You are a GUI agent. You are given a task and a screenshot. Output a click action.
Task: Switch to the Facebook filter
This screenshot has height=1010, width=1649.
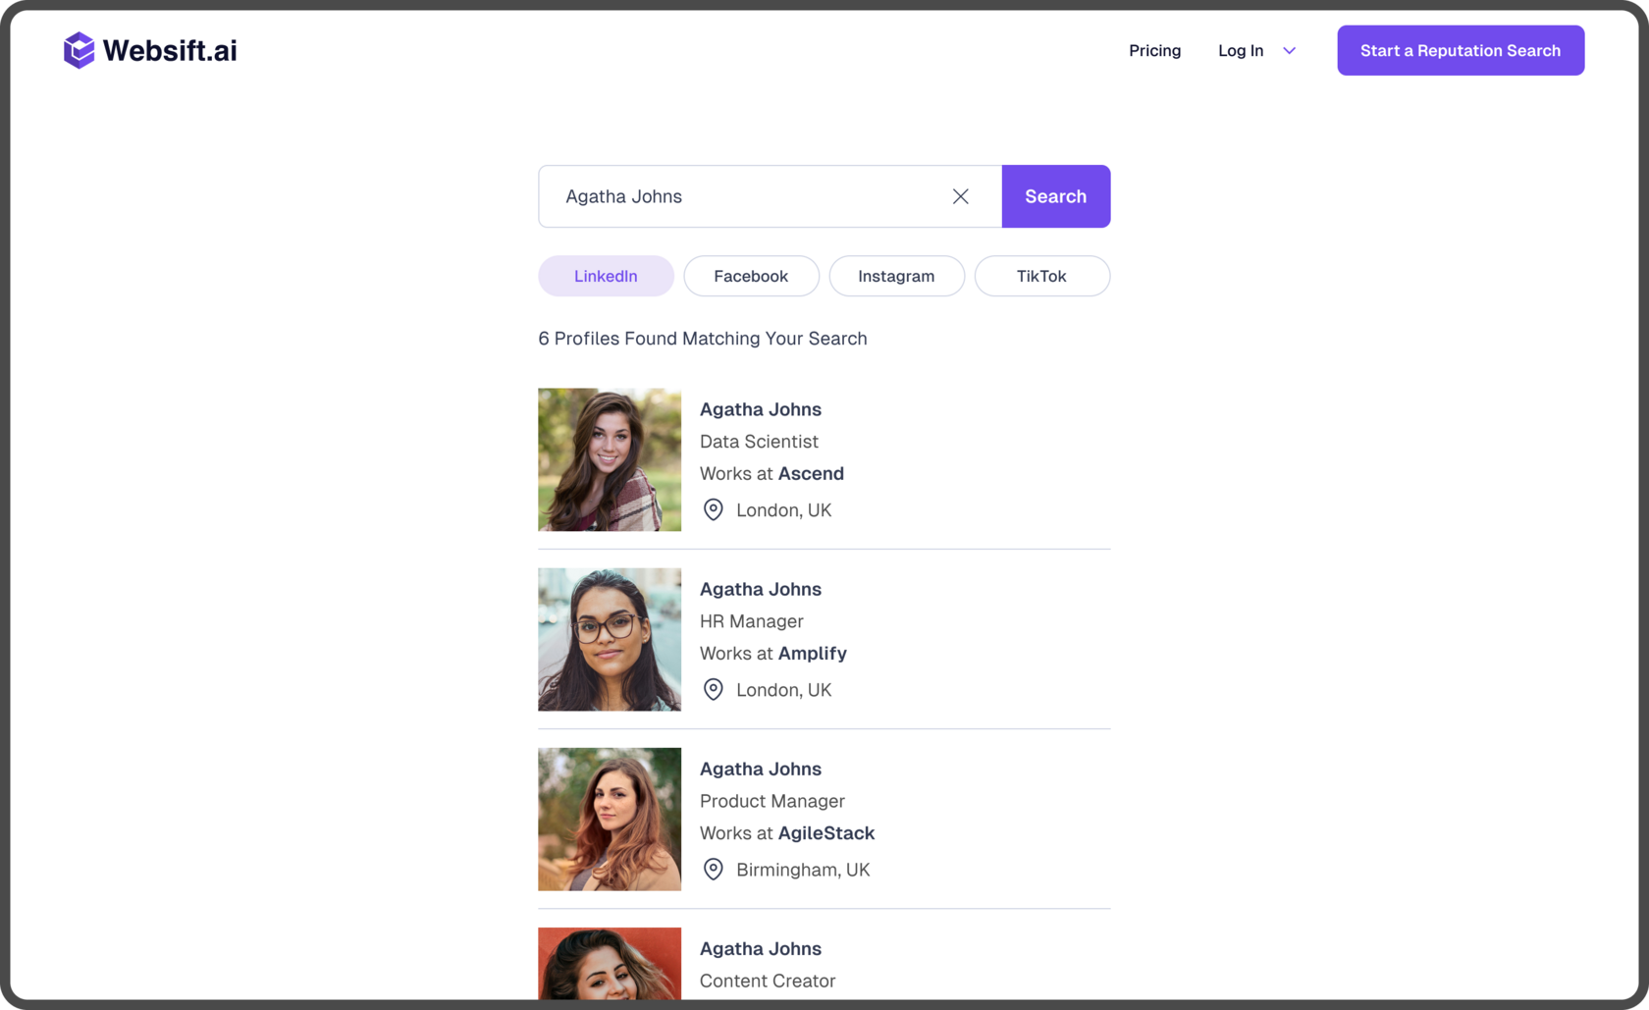(x=751, y=276)
